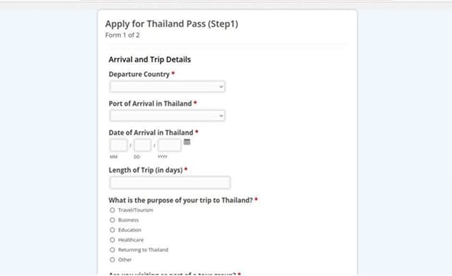Click the Date of Arrival in Thailand label

pyautogui.click(x=151, y=133)
